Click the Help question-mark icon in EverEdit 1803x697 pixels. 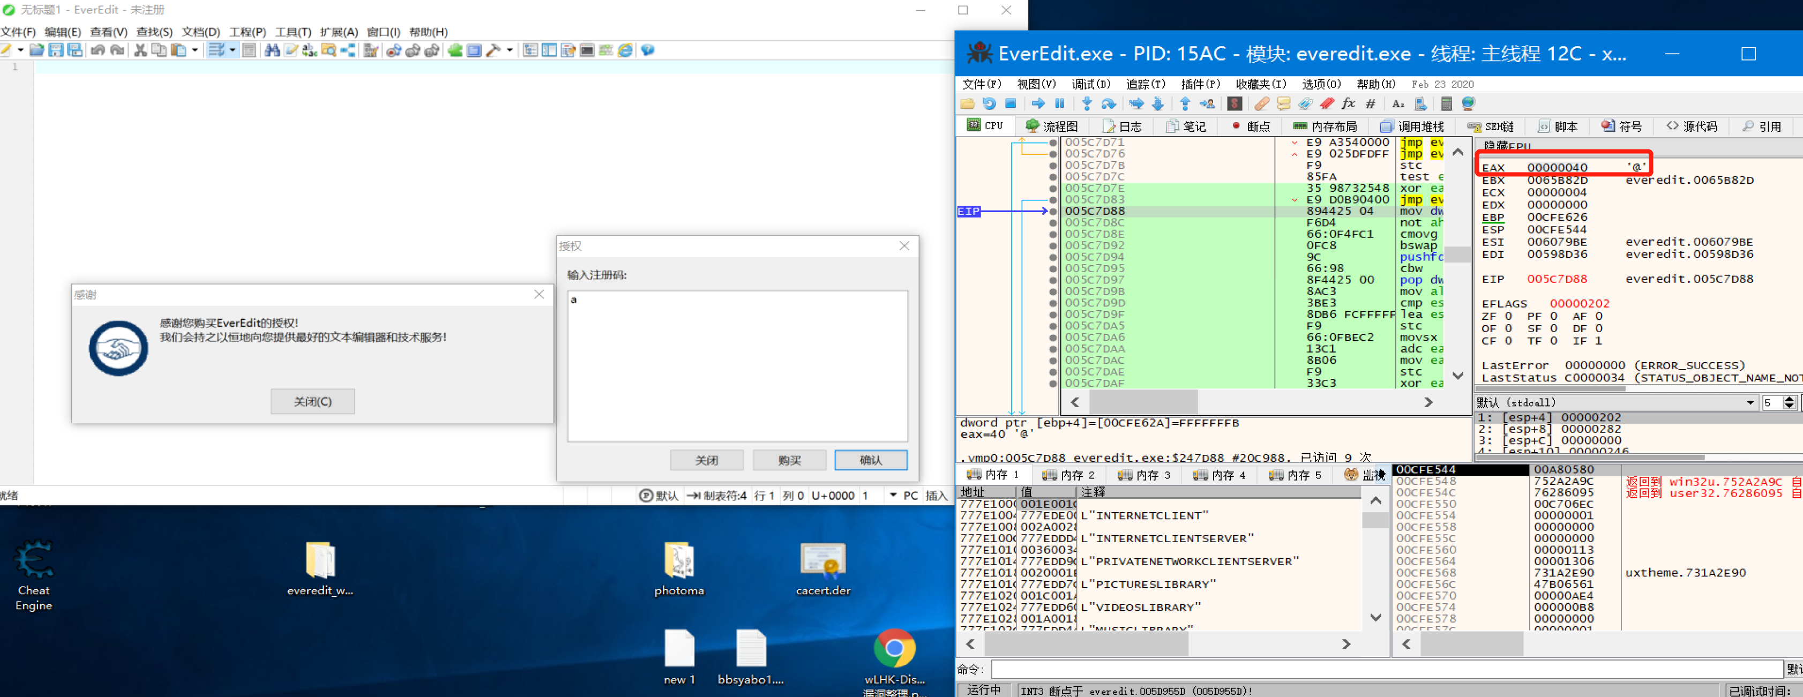[647, 50]
